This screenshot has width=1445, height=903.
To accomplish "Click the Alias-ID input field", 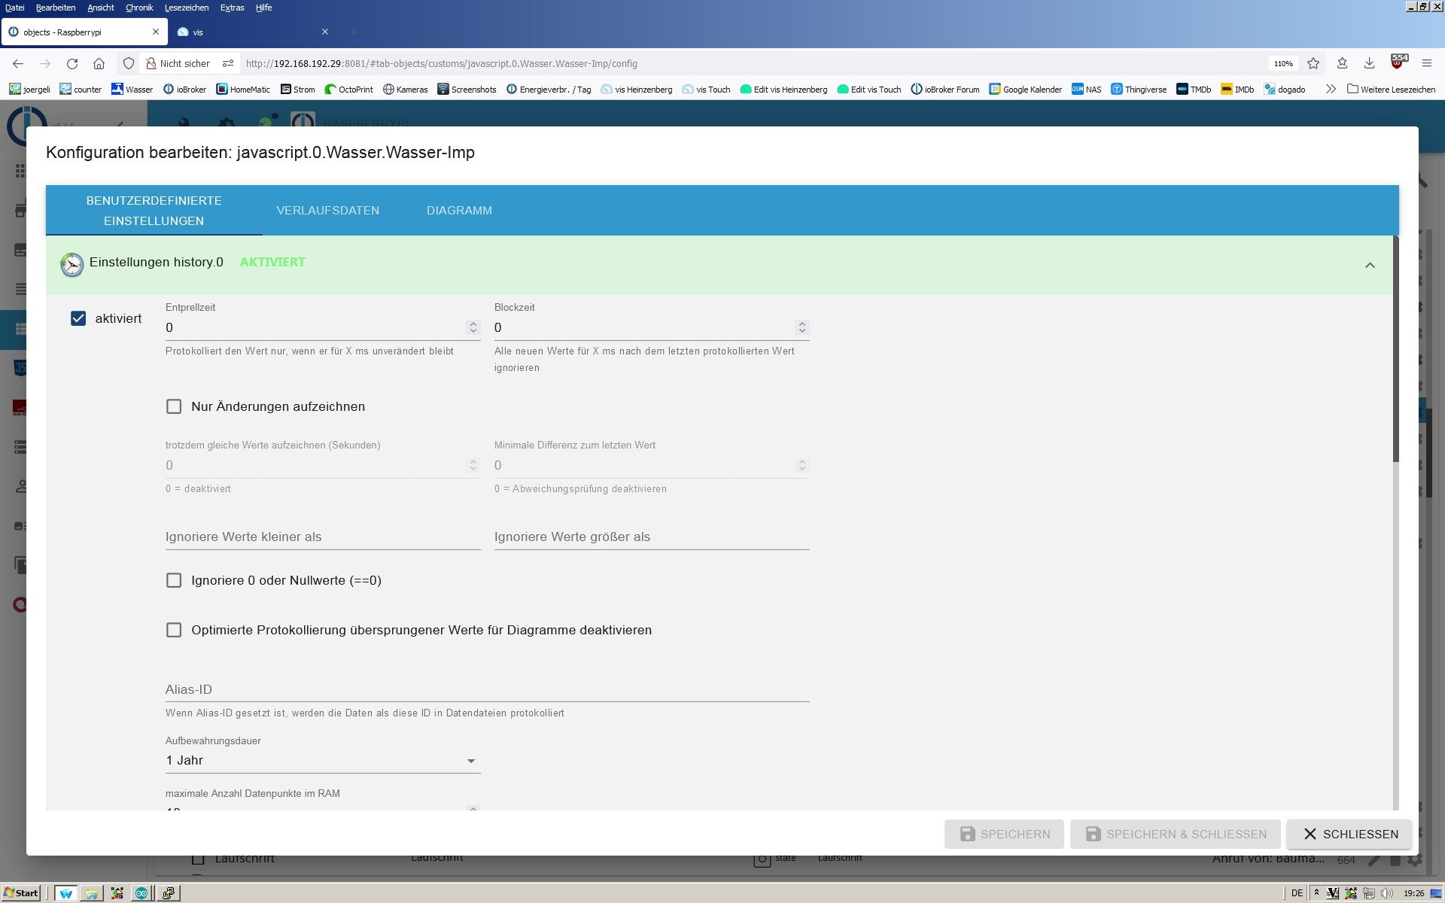I will (x=486, y=689).
